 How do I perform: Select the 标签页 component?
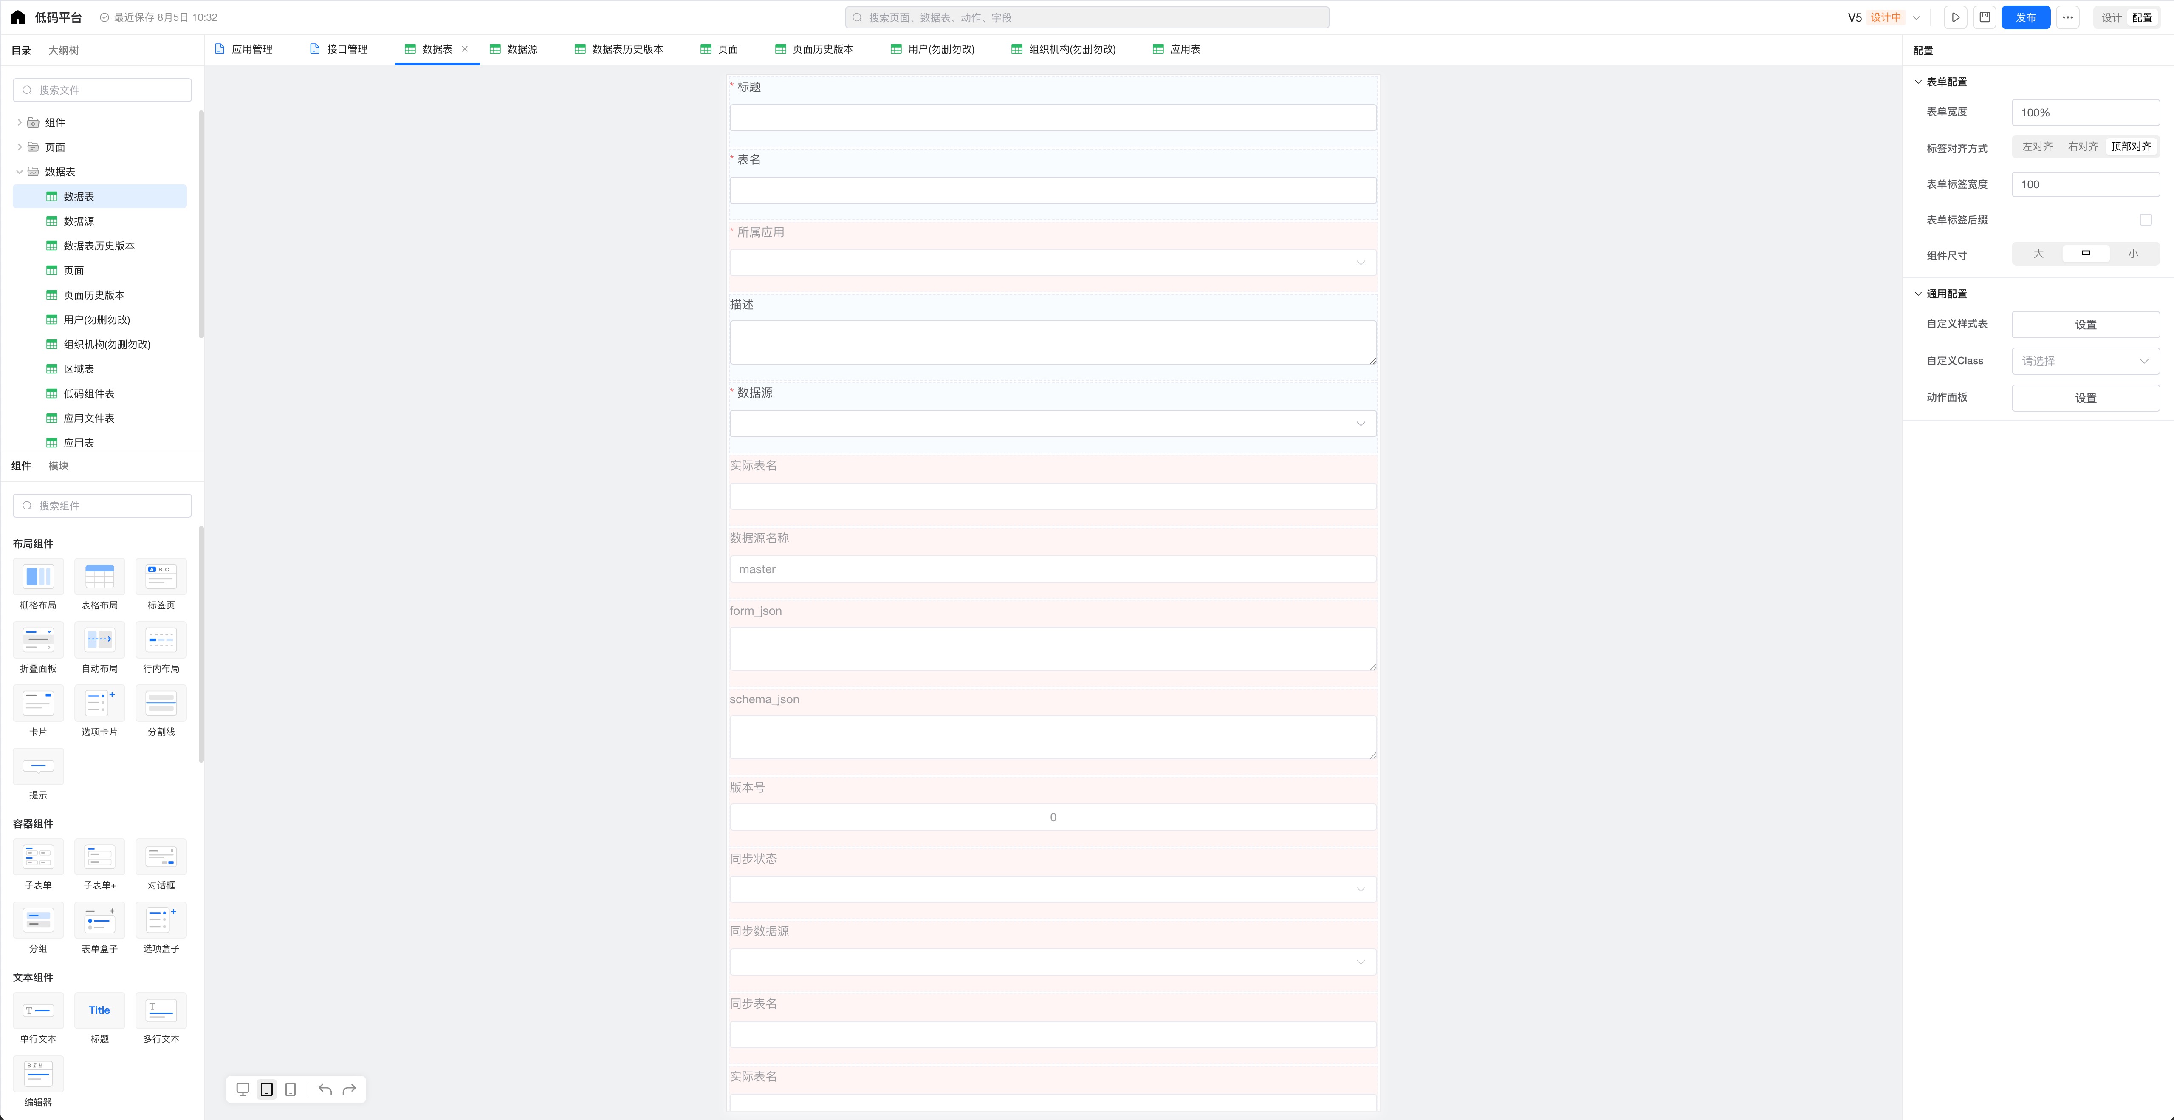coord(161,584)
